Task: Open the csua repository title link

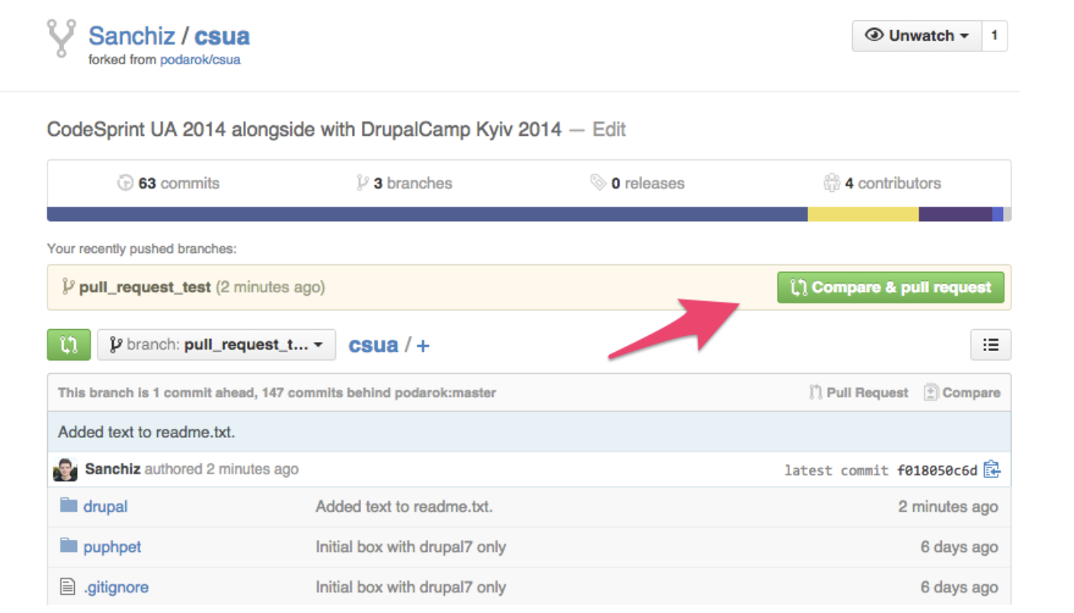Action: pos(222,35)
